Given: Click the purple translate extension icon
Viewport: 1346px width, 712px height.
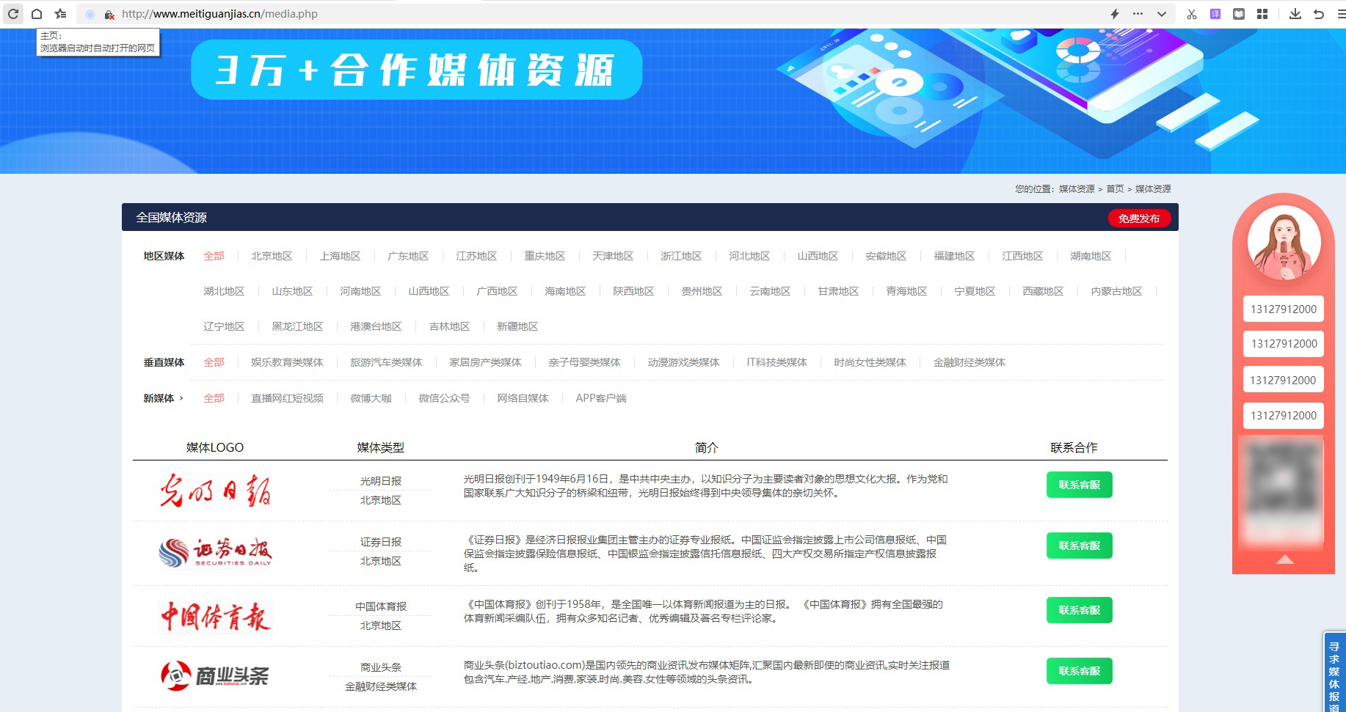Looking at the screenshot, I should click(x=1215, y=14).
